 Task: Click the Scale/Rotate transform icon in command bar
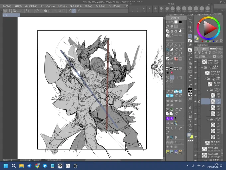click(x=50, y=11)
